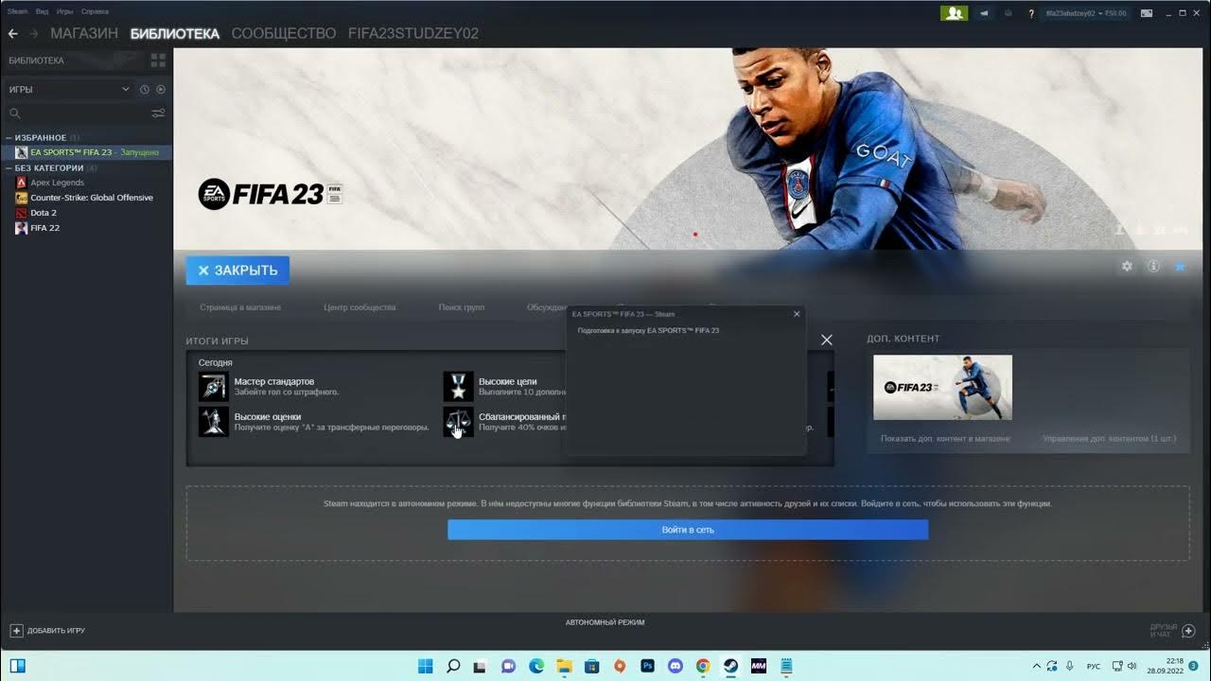Collapse the Избранное category

click(x=9, y=137)
